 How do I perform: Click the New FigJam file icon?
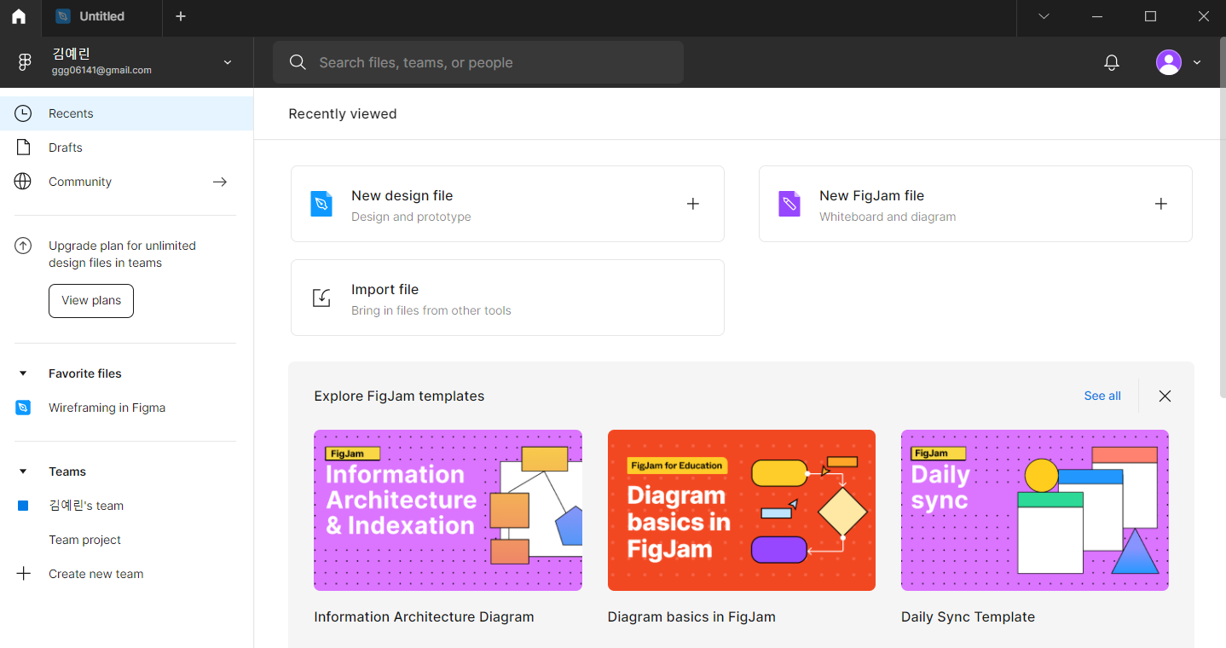(x=789, y=204)
